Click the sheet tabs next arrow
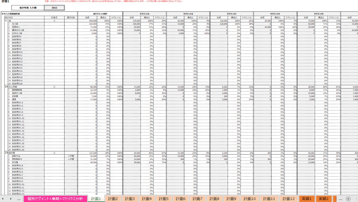358x202 pixels. tap(11, 199)
